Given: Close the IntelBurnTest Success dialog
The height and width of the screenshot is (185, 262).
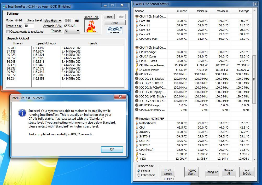Looking at the screenshot, I should pos(120,97).
